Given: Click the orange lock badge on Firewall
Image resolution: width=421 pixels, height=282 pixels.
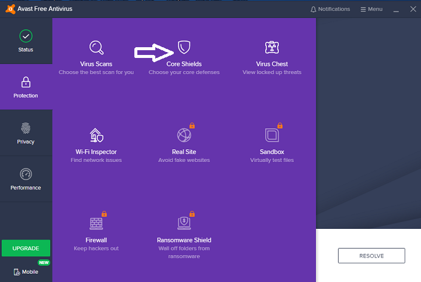Looking at the screenshot, I should click(104, 214).
